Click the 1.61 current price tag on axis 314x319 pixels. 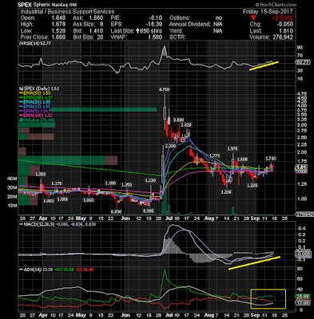302,167
